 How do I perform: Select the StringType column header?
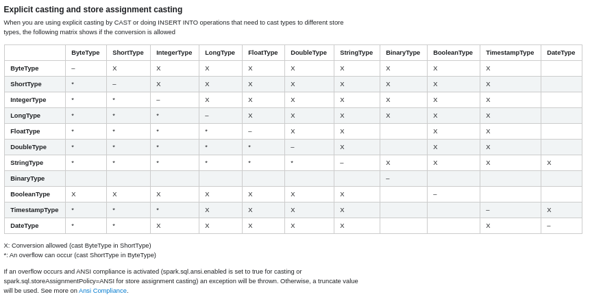click(356, 53)
